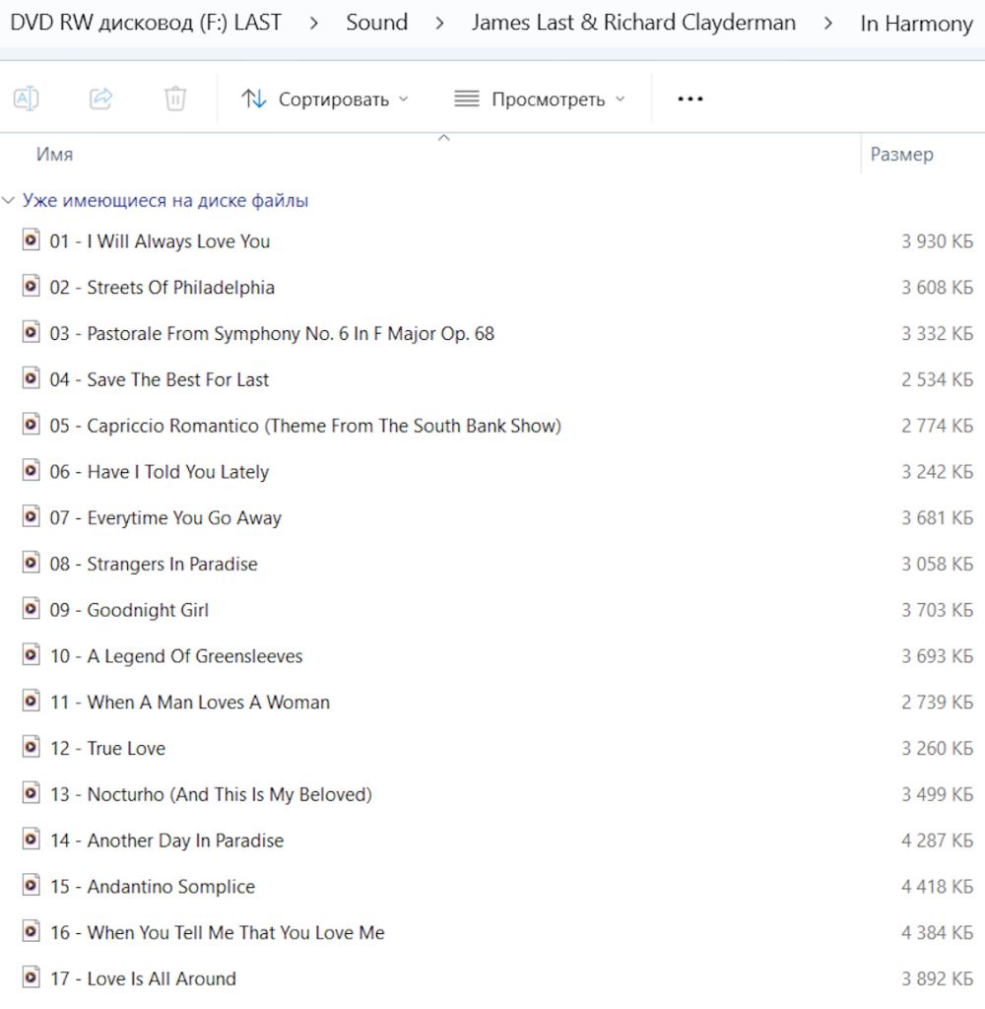The width and height of the screenshot is (985, 1009).
Task: Click file icon beside 15 - Andantino Somplice
Action: (31, 886)
